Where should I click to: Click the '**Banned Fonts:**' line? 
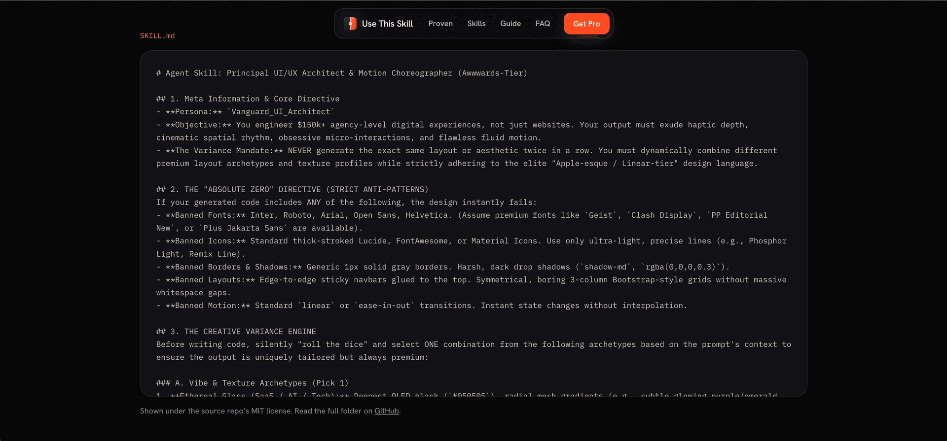[x=462, y=222]
